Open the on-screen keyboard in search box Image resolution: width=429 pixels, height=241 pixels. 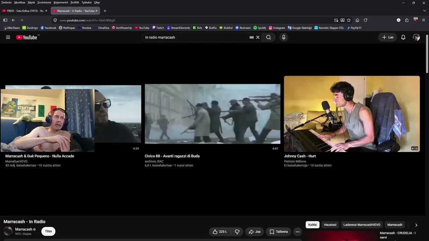click(x=252, y=37)
